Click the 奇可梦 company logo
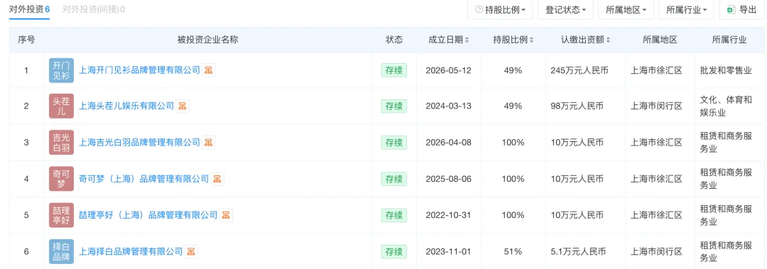767x269 pixels. pyautogui.click(x=62, y=179)
